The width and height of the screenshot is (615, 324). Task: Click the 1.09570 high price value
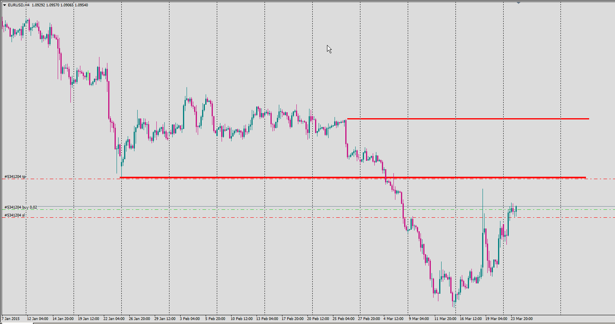pos(53,5)
